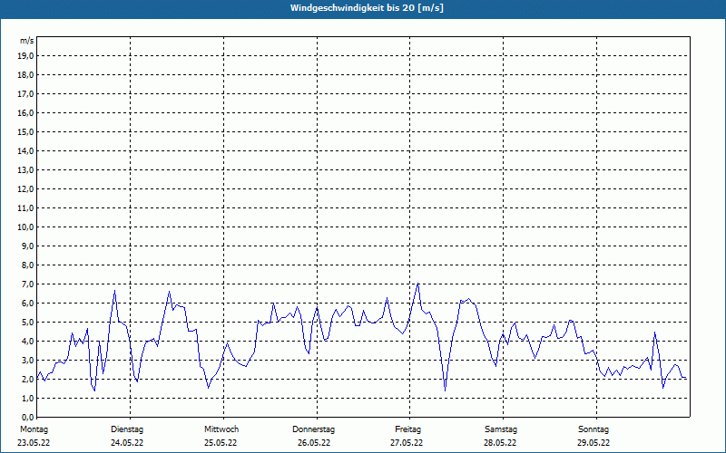The width and height of the screenshot is (726, 453).
Task: Select the 6,0 y-axis value
Action: [27, 304]
